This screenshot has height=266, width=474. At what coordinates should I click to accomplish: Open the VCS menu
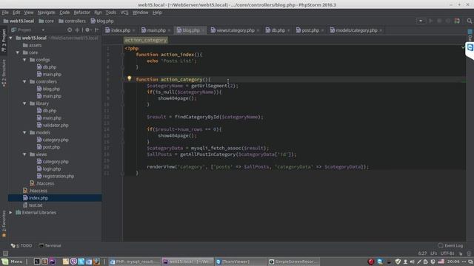(x=124, y=13)
